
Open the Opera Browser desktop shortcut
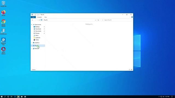coord(4,51)
